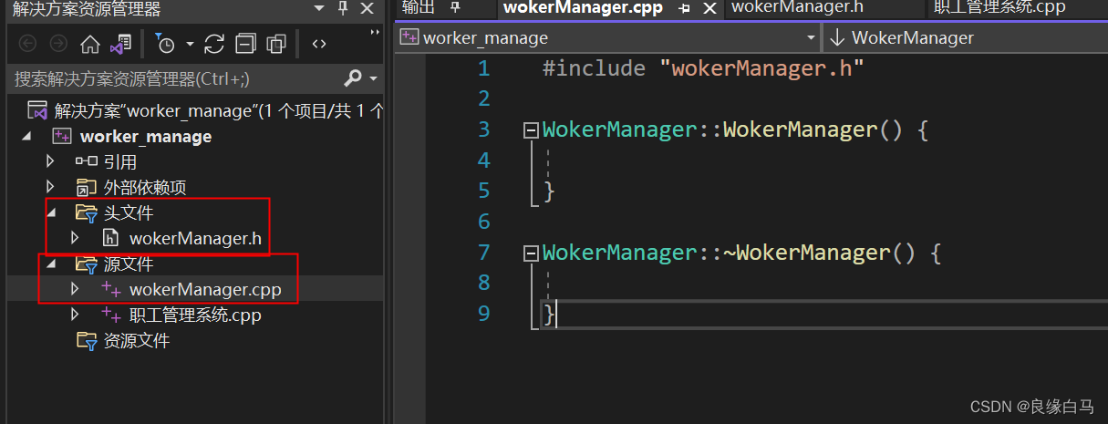Image resolution: width=1108 pixels, height=424 pixels.
Task: Expand 职工管理系统.cpp in the tree
Action: click(x=75, y=315)
